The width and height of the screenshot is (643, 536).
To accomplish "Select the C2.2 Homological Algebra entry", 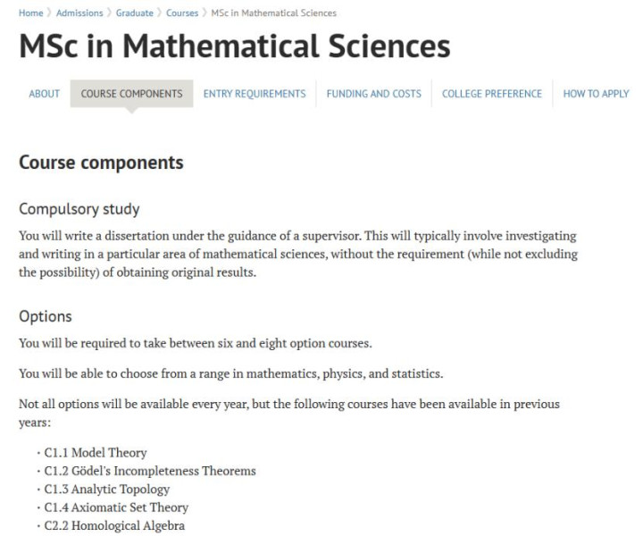I will (x=114, y=526).
